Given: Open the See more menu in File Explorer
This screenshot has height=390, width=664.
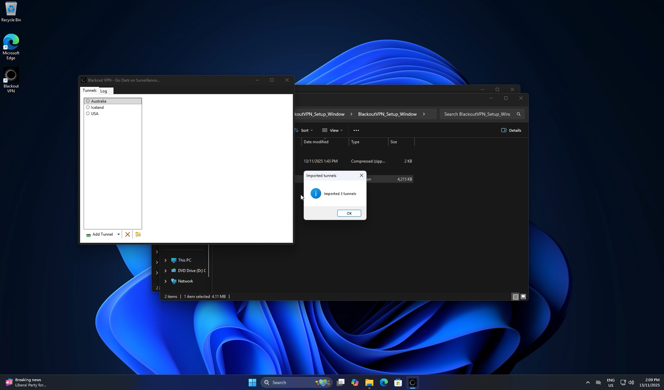Looking at the screenshot, I should pos(356,130).
